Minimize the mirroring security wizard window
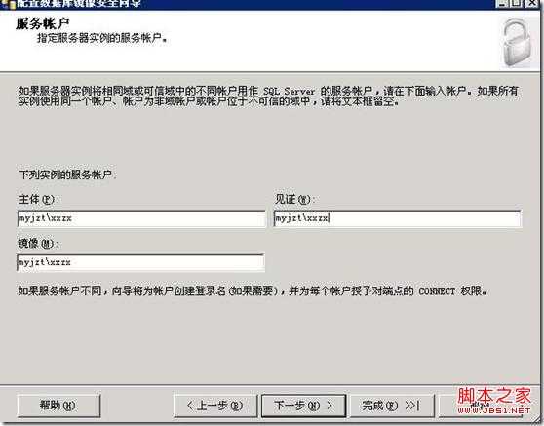Image resolution: width=544 pixels, height=426 pixels. tap(501, 3)
